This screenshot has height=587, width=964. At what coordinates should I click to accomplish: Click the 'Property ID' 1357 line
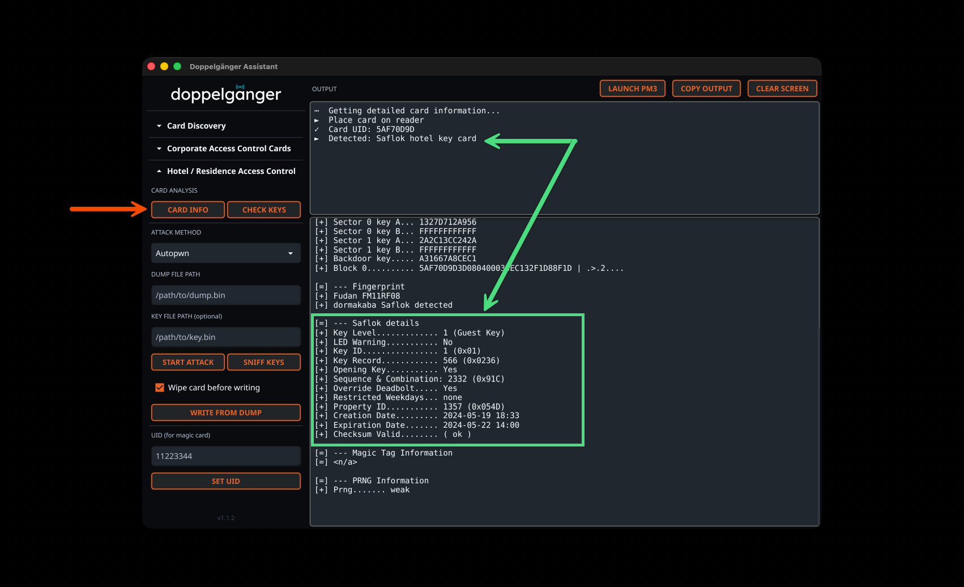tap(410, 407)
